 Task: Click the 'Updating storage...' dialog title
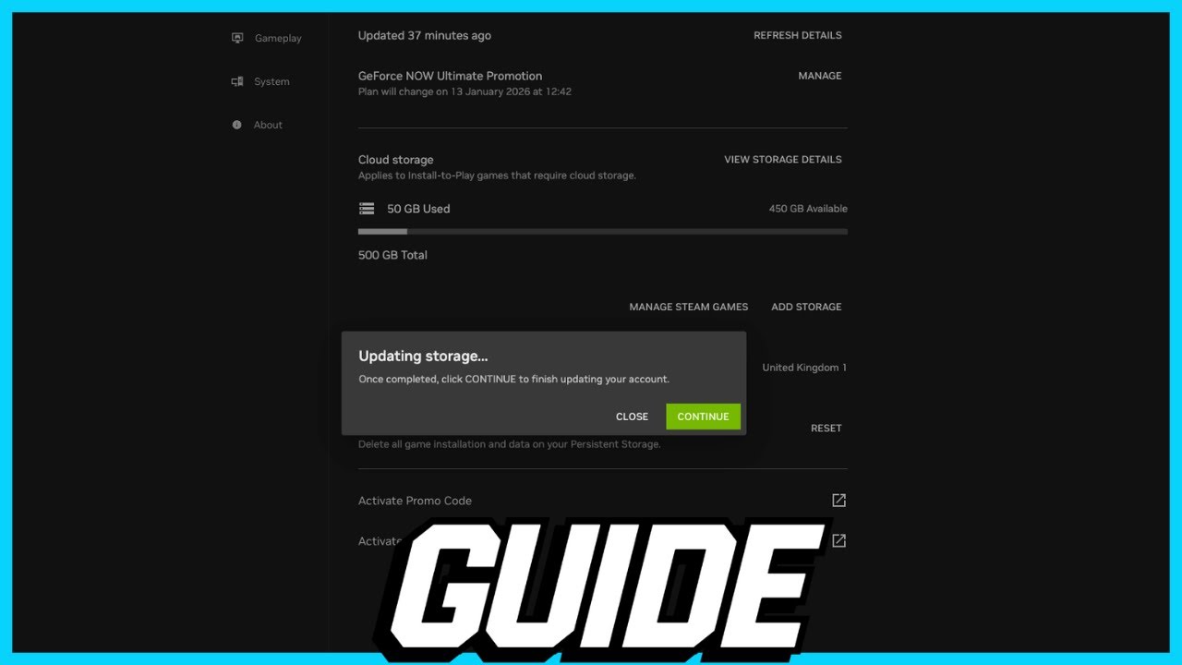[423, 356]
